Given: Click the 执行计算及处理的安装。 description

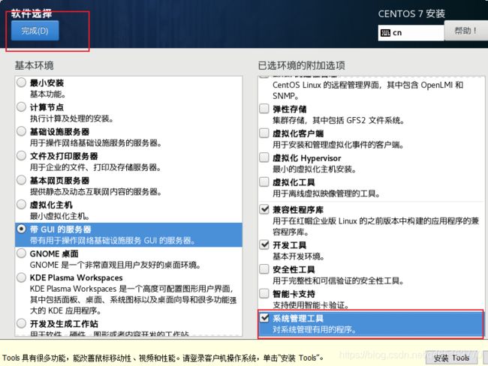Looking at the screenshot, I should (x=71, y=118).
